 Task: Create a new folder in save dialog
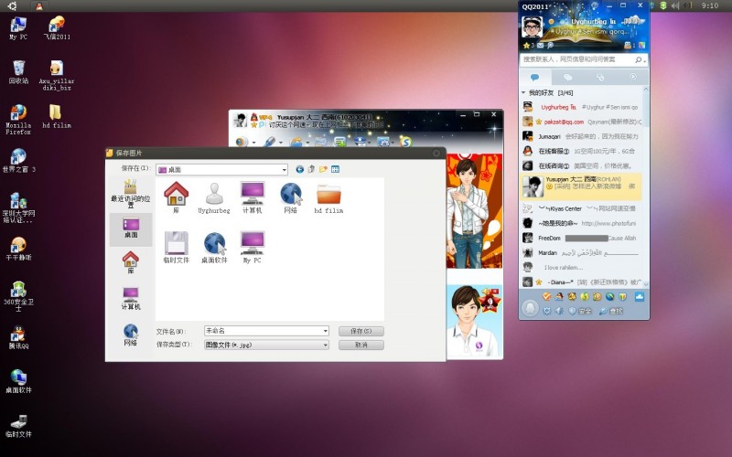pyautogui.click(x=323, y=169)
